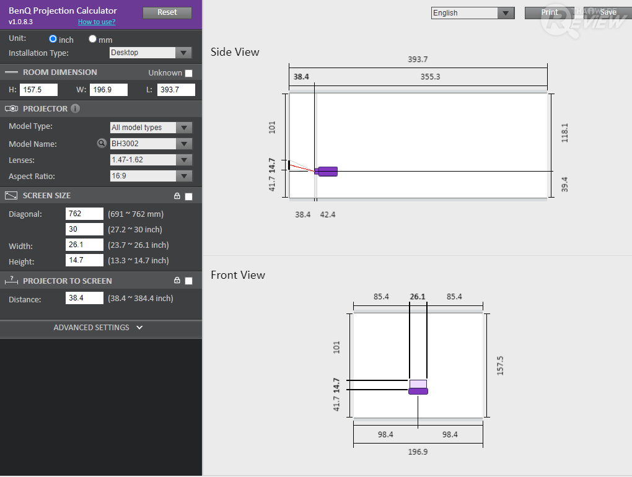Viewport: 632px width, 477px height.
Task: Click the Screen Size lock icon
Action: [x=177, y=196]
